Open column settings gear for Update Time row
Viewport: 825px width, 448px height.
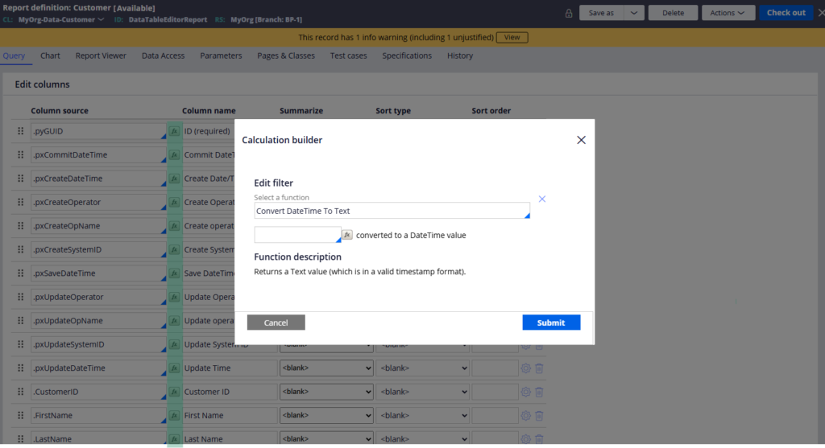click(x=525, y=368)
